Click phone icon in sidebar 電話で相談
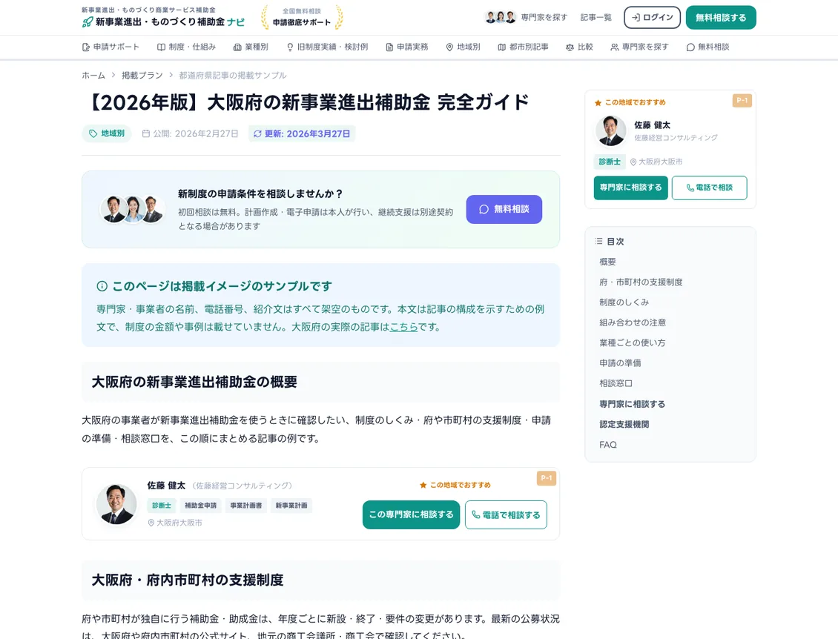Image resolution: width=838 pixels, height=639 pixels. point(690,188)
